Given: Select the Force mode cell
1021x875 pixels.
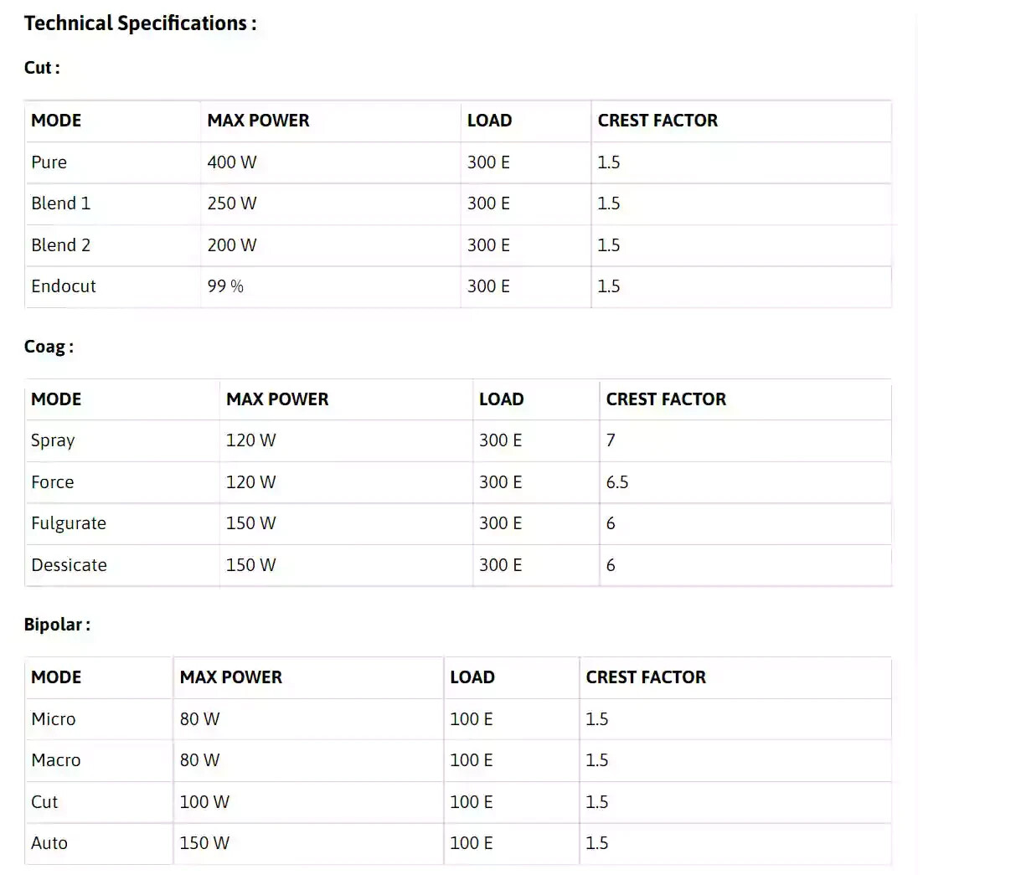Looking at the screenshot, I should click(x=53, y=482).
